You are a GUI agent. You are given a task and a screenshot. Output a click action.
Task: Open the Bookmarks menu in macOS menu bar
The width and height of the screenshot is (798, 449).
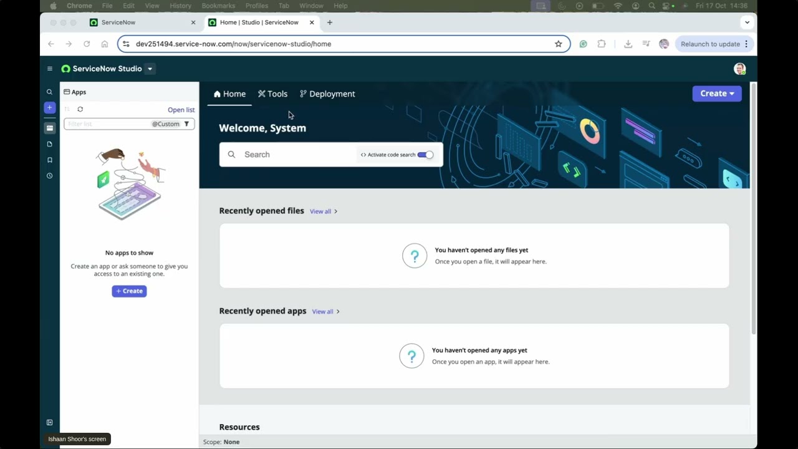click(x=218, y=6)
